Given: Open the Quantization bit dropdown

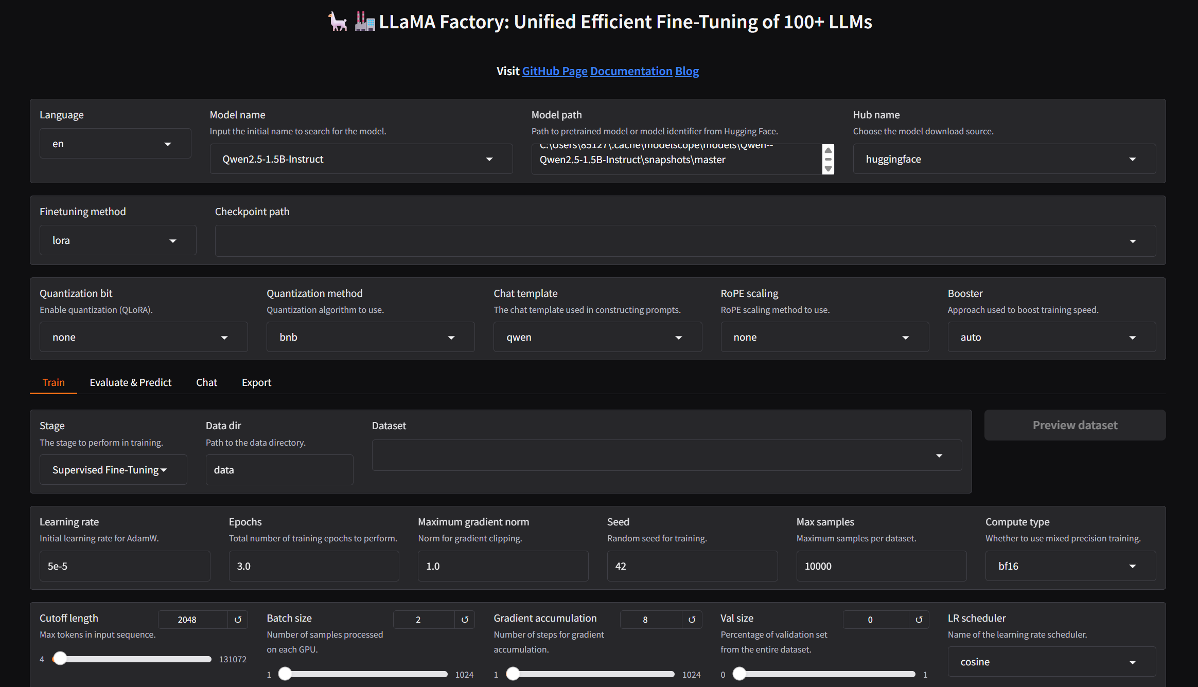Looking at the screenshot, I should click(x=144, y=337).
